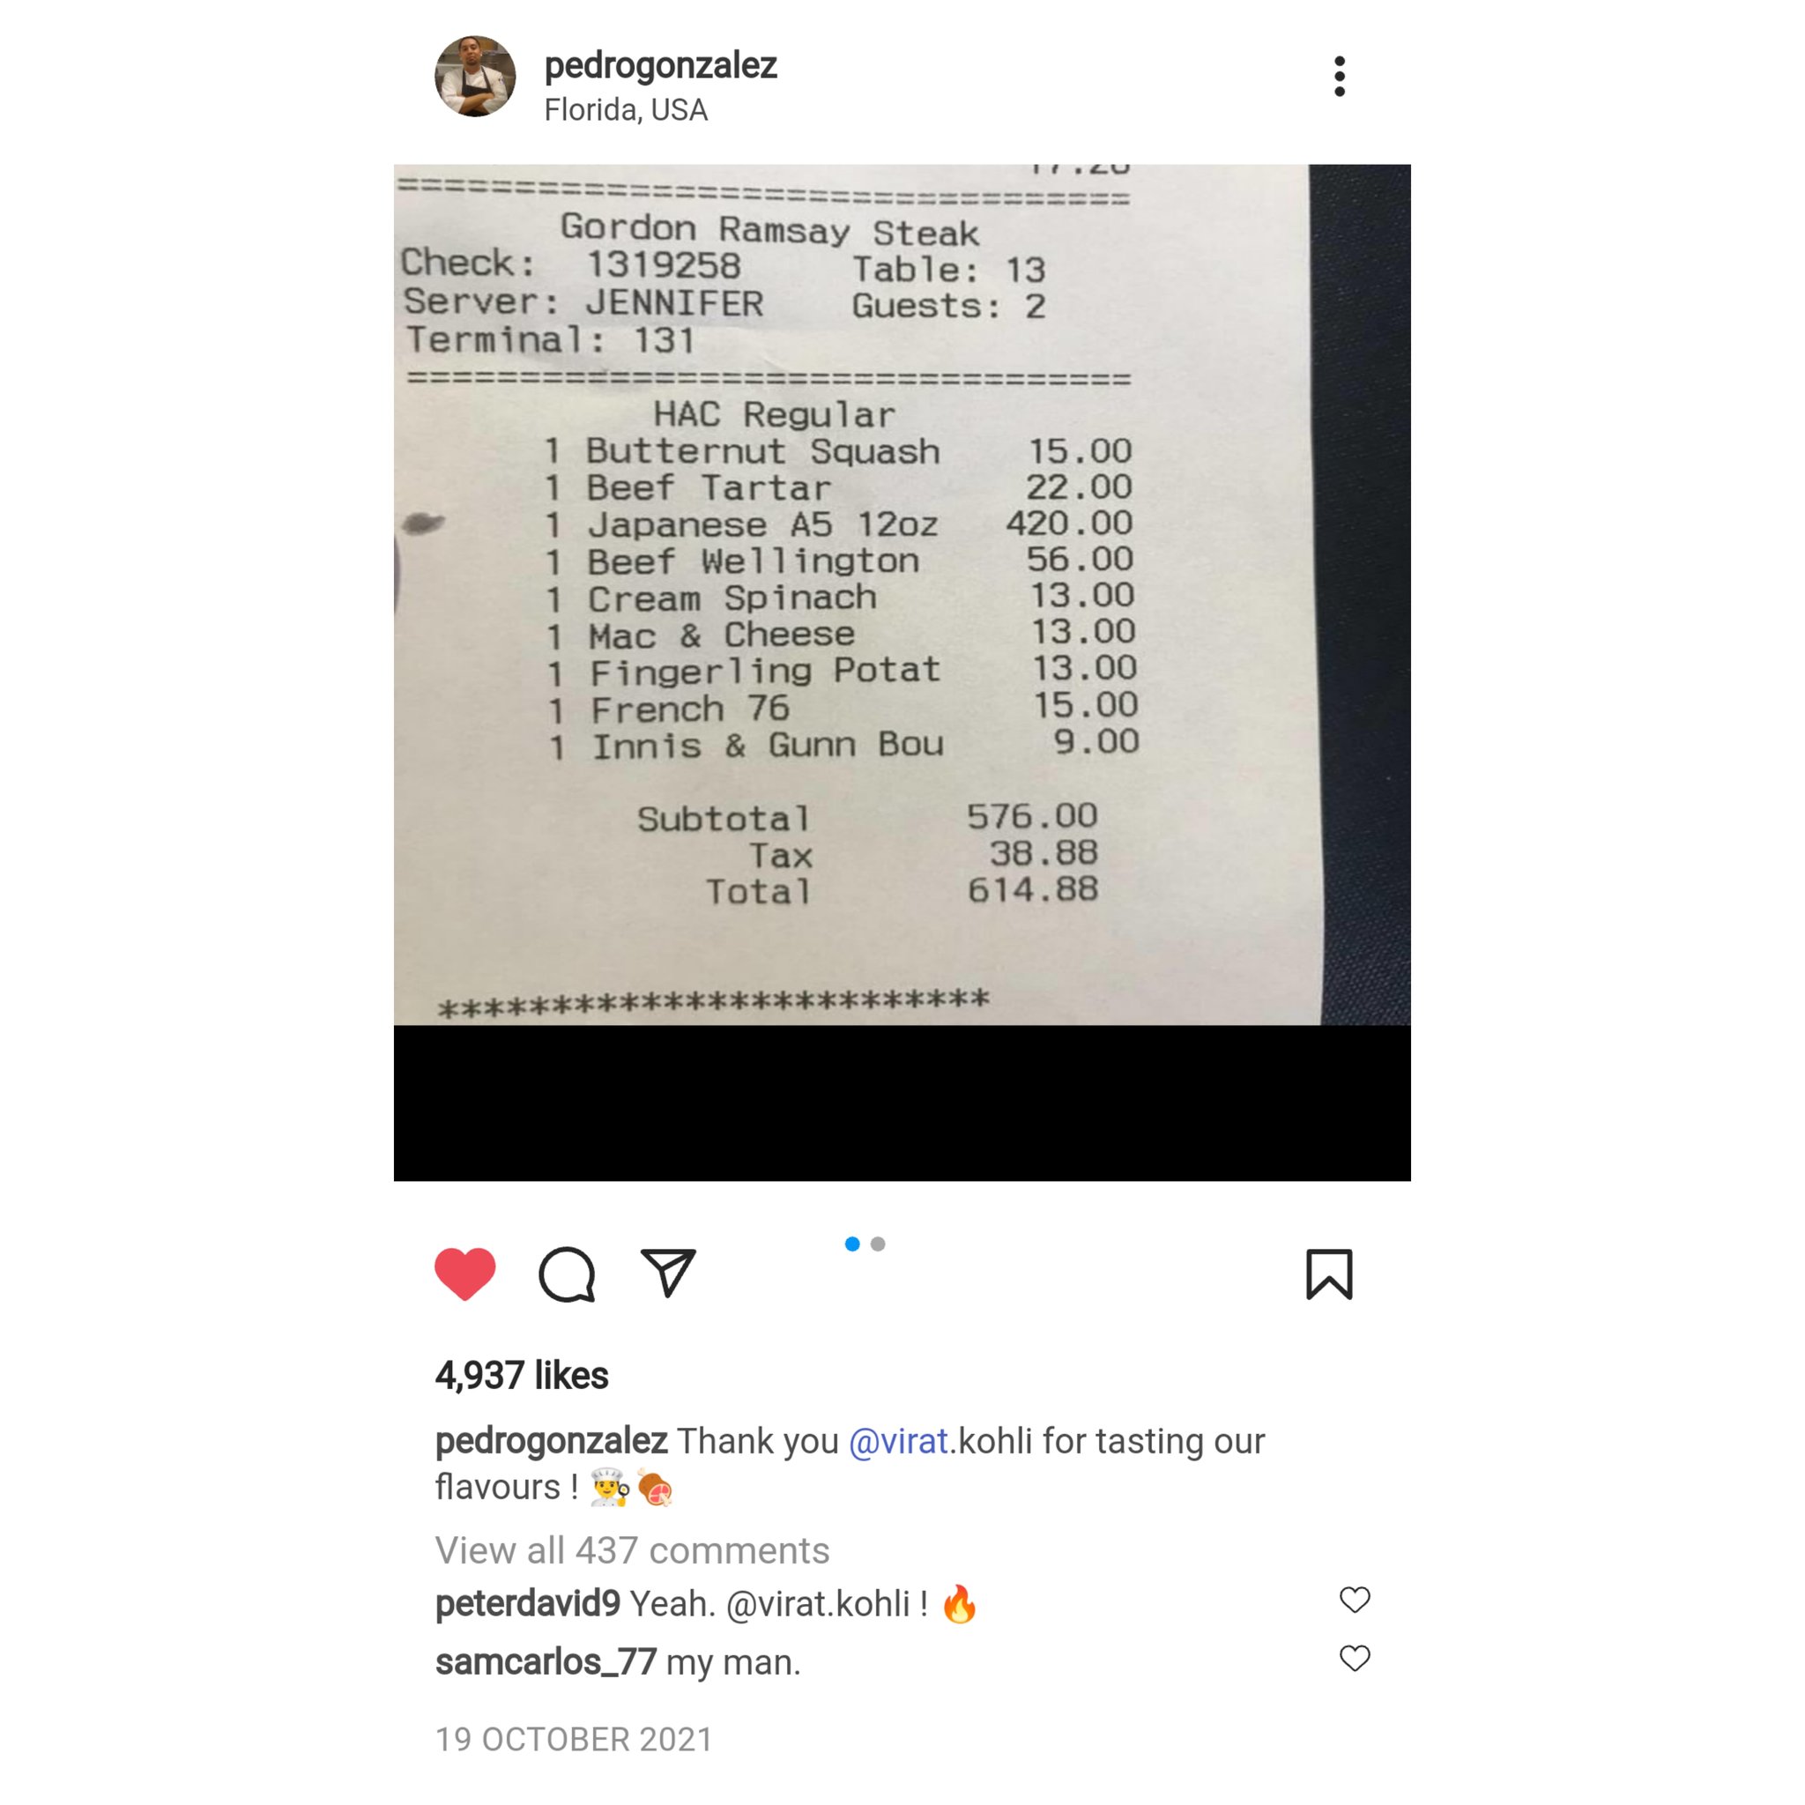The width and height of the screenshot is (1805, 1805).
Task: View the 4,937 likes list
Action: tap(522, 1375)
